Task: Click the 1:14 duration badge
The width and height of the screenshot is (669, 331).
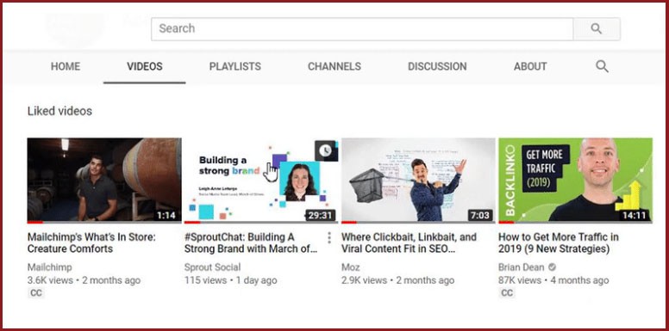Action: 166,215
